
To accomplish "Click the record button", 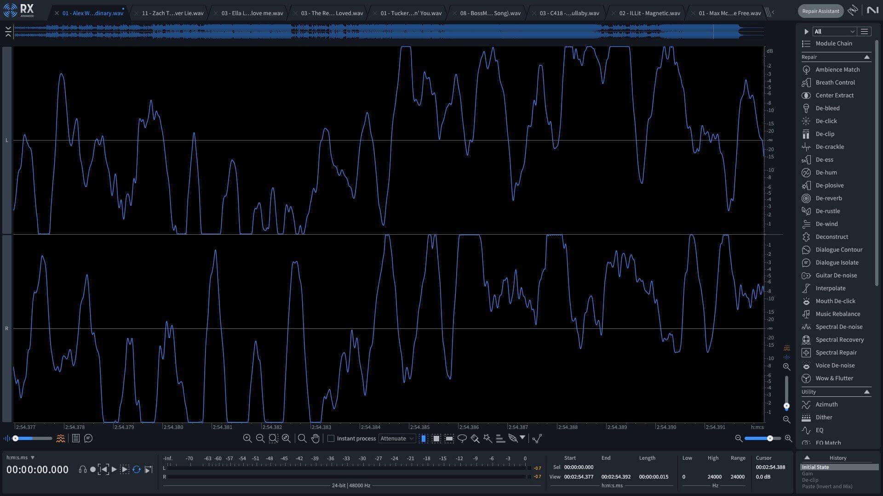I will click(93, 469).
